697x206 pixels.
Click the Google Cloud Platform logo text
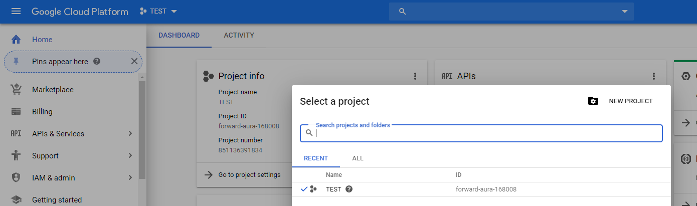pyautogui.click(x=80, y=12)
